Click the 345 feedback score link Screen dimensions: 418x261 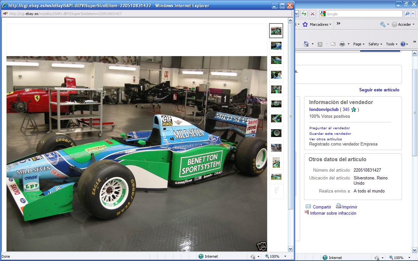pyautogui.click(x=346, y=110)
